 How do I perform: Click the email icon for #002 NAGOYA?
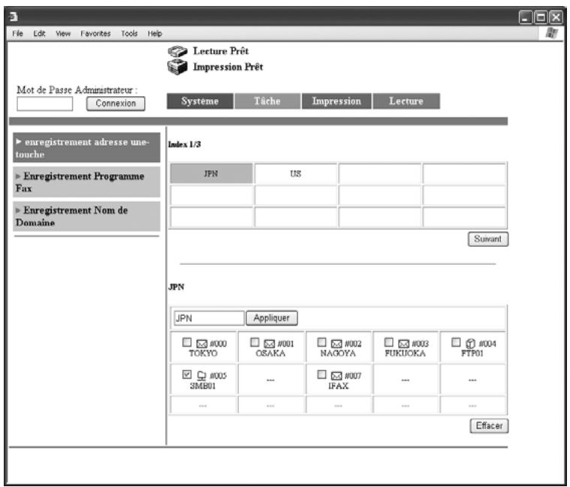click(336, 344)
